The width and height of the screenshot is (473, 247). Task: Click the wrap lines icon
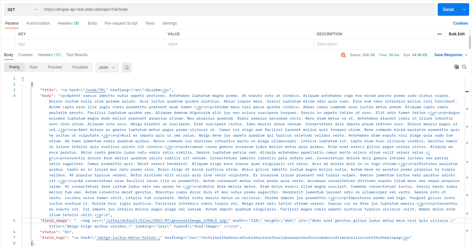point(127,68)
